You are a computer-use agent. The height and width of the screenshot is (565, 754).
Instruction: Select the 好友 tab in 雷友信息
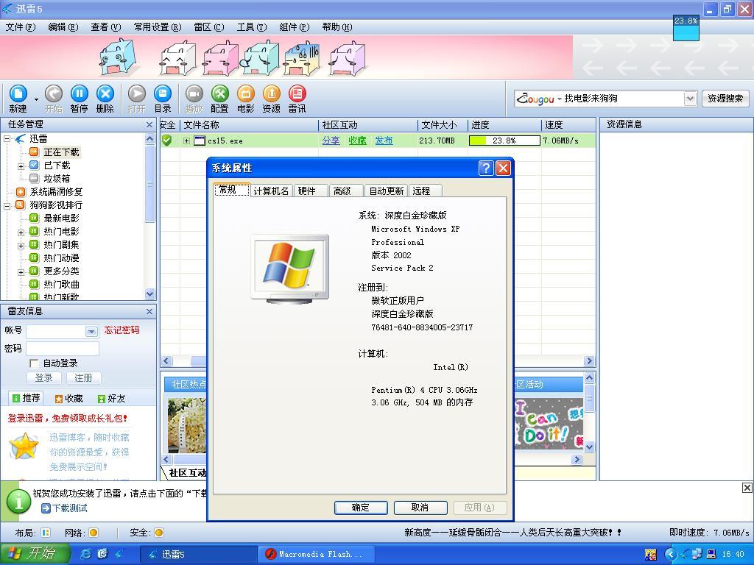111,398
